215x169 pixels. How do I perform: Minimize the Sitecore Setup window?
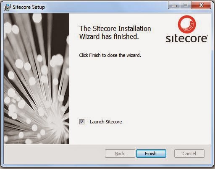point(174,5)
